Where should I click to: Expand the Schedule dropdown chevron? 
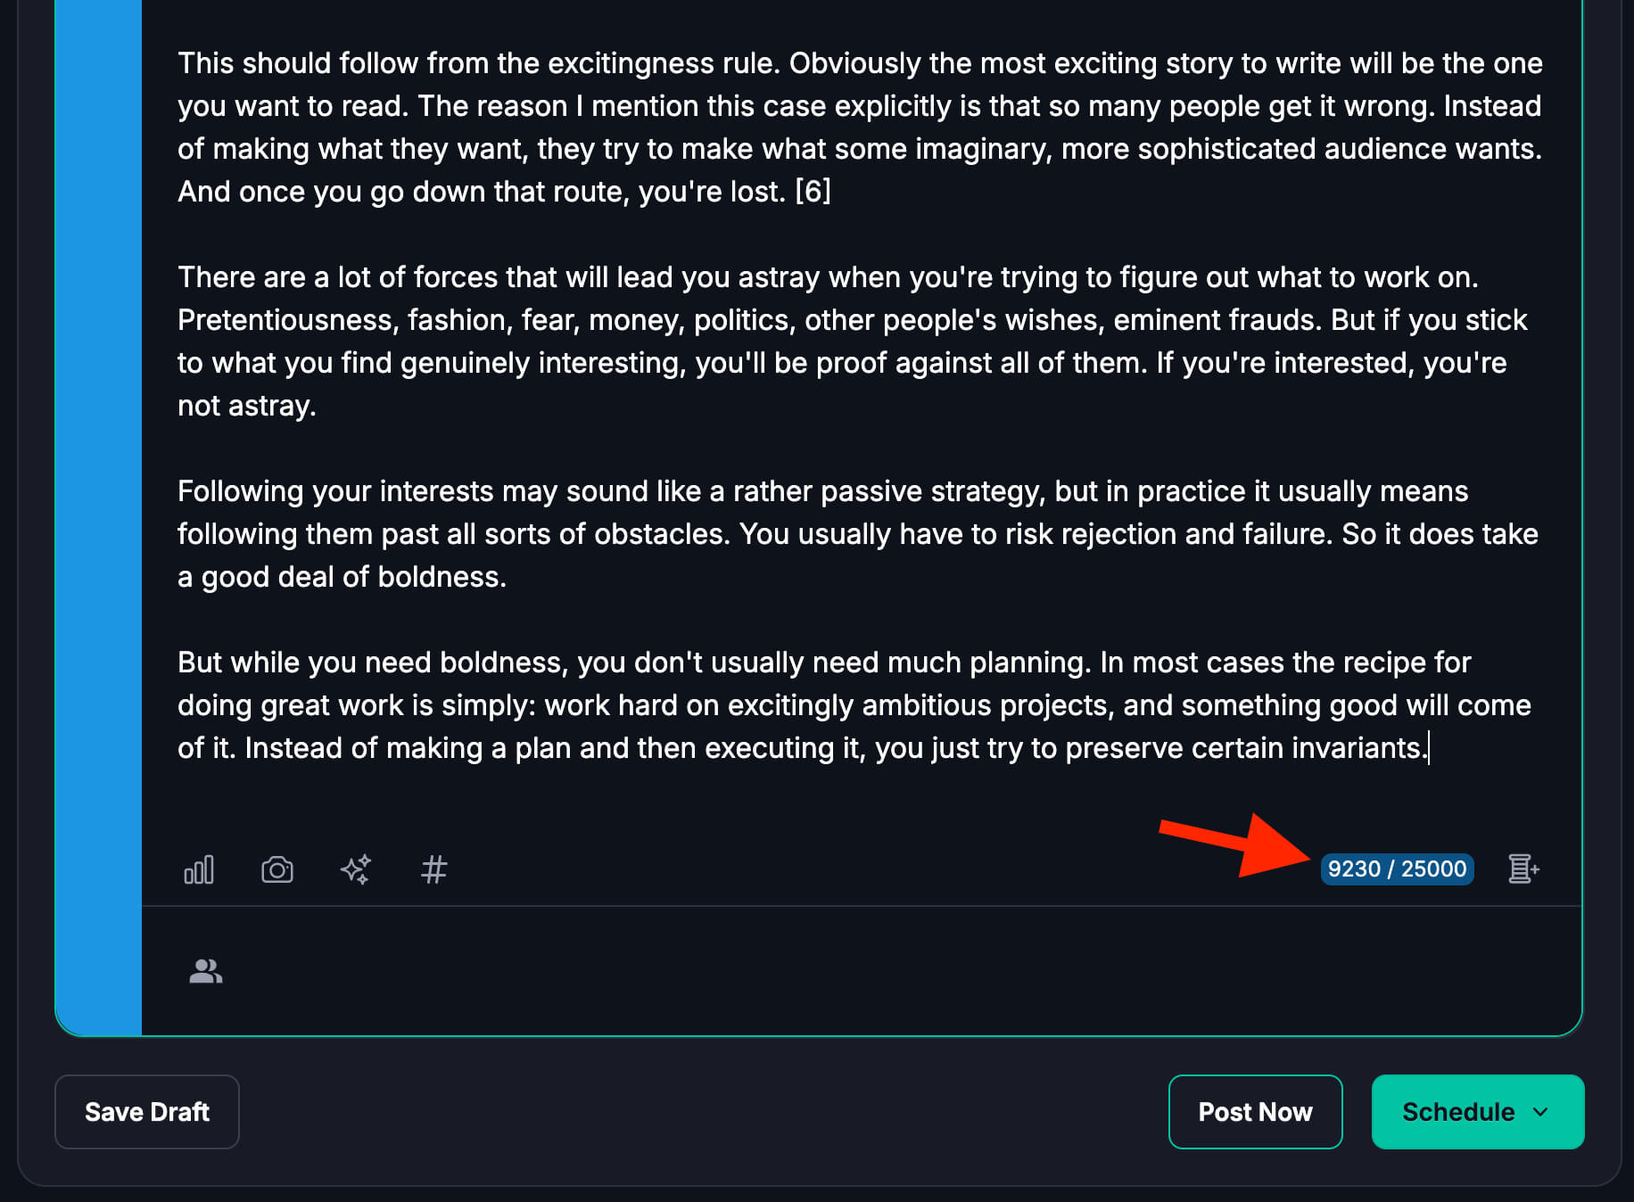1540,1112
